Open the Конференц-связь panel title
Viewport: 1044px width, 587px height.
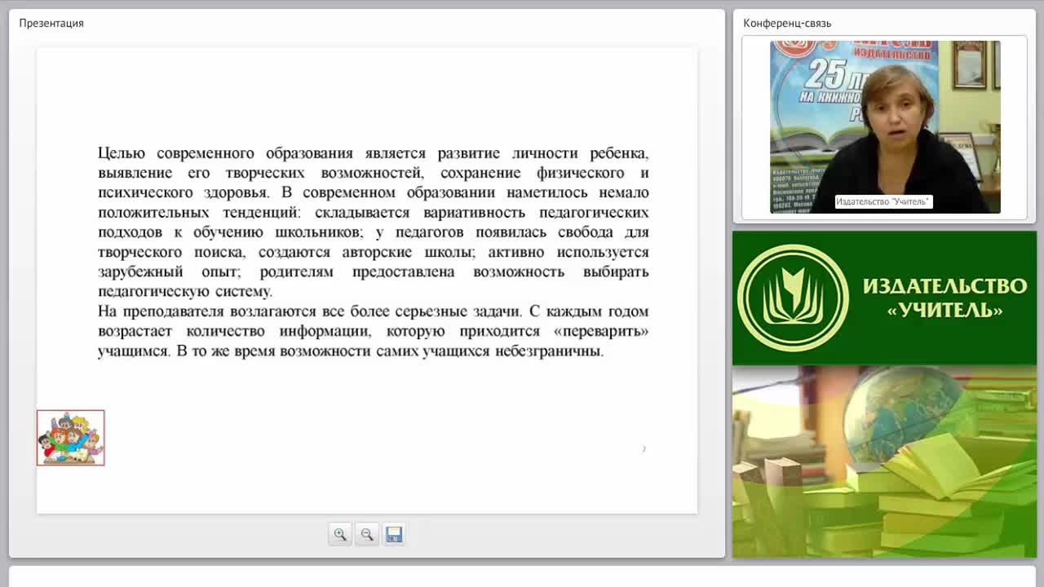(x=787, y=23)
